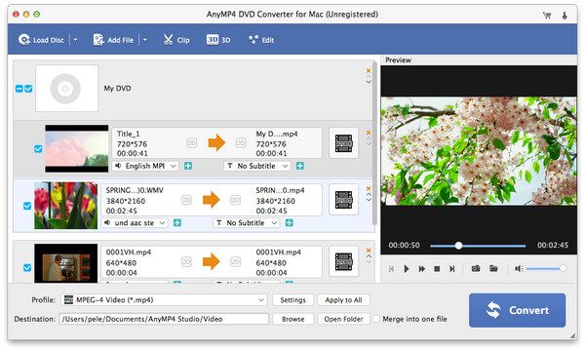The width and height of the screenshot is (585, 351).
Task: Add audio track to SPRING WMV
Action: [177, 223]
